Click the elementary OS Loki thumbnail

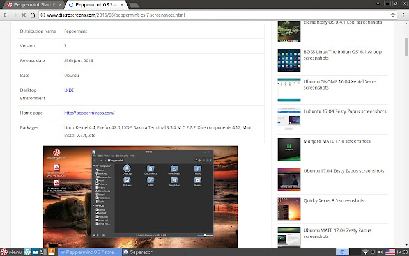coord(289,31)
